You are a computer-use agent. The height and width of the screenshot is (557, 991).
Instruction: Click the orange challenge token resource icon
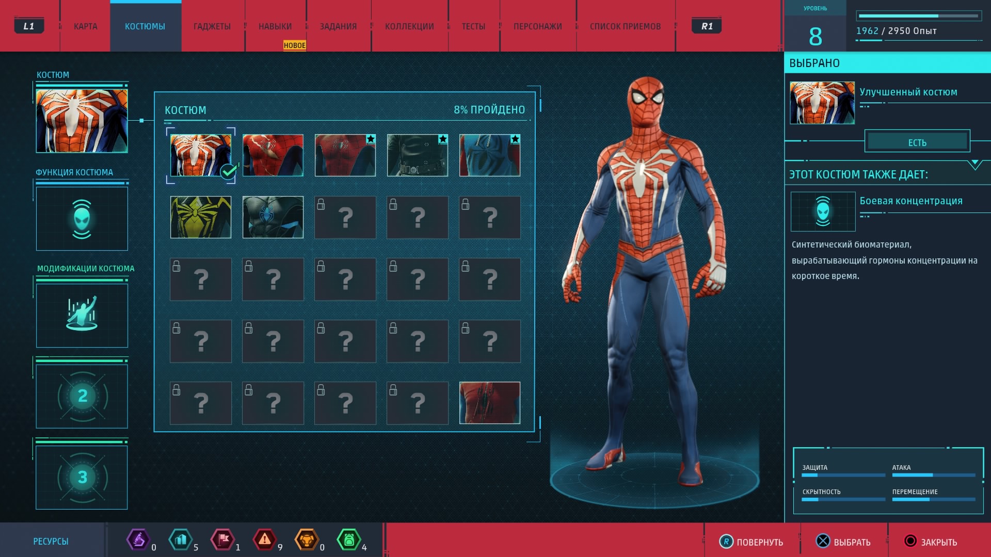307,540
